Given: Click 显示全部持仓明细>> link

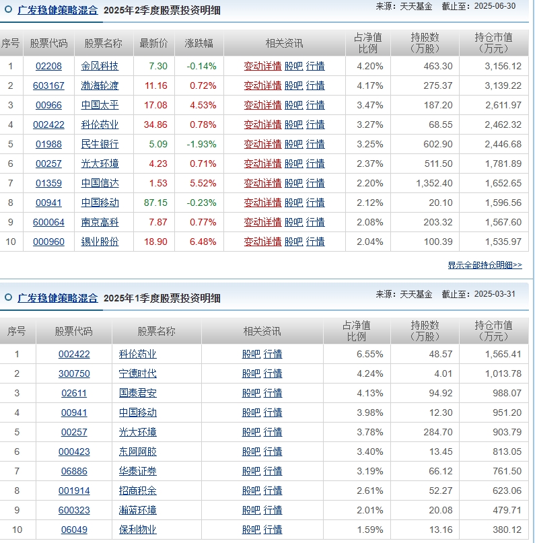Looking at the screenshot, I should pos(485,265).
